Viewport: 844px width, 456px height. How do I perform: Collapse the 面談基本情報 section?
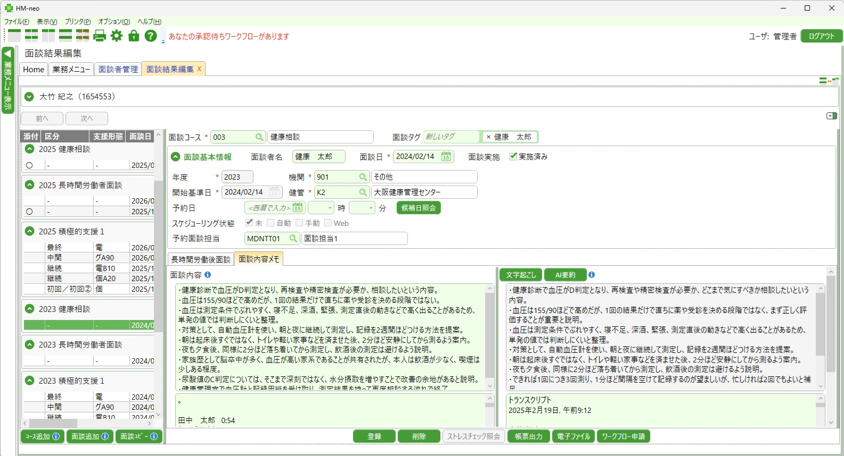[175, 157]
